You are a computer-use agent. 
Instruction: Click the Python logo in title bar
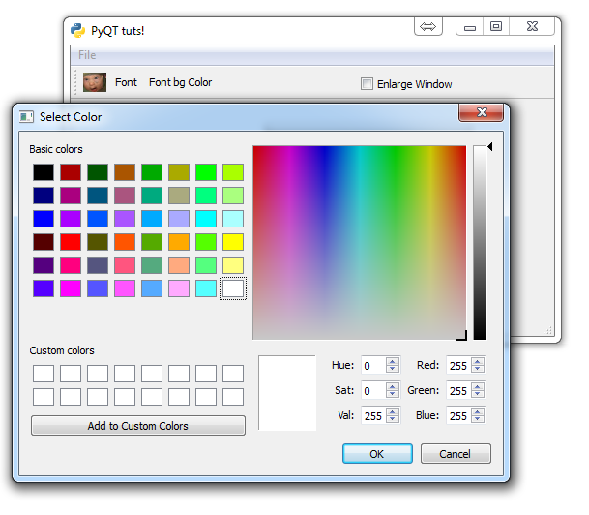[x=78, y=30]
